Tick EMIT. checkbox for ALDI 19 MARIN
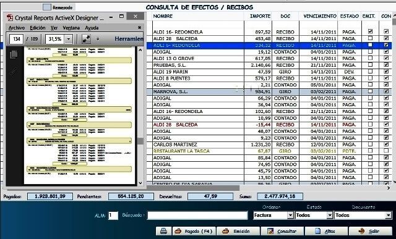 tap(370, 72)
